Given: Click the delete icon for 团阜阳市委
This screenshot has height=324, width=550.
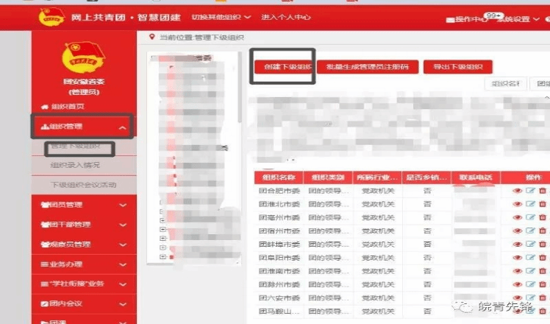Looking at the screenshot, I should [543, 257].
